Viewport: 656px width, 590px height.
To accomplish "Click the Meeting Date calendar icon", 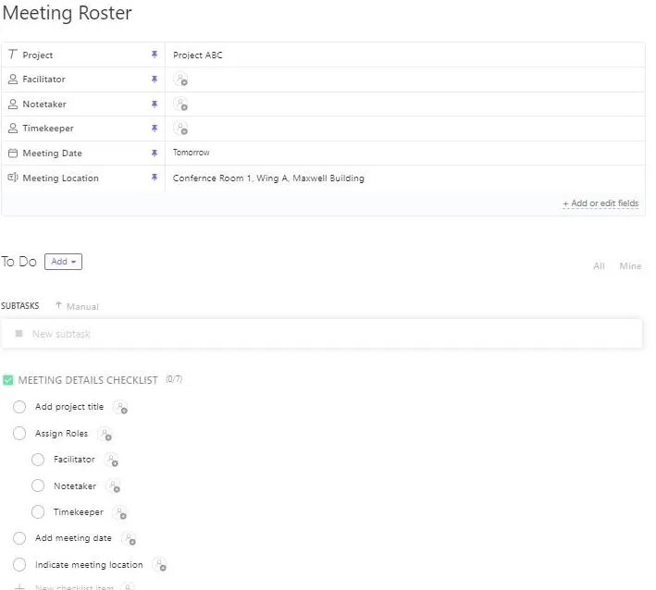I will [x=13, y=153].
